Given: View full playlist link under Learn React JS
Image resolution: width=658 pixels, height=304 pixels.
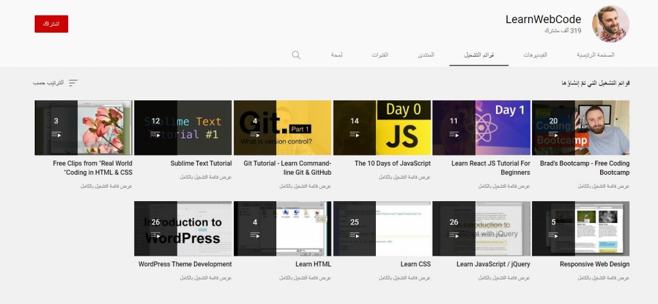Looking at the screenshot, I should coord(504,186).
